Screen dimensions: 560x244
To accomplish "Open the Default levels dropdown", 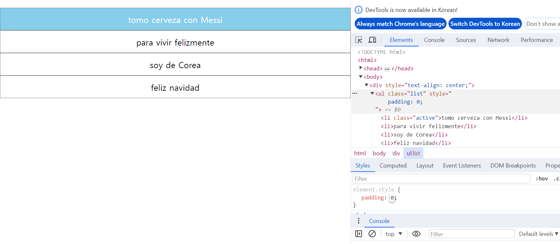I will pyautogui.click(x=539, y=234).
